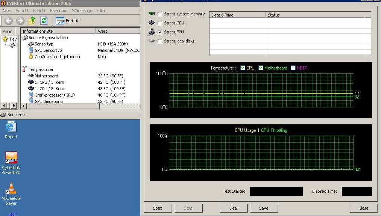Open the Hilfe menu

click(100, 11)
